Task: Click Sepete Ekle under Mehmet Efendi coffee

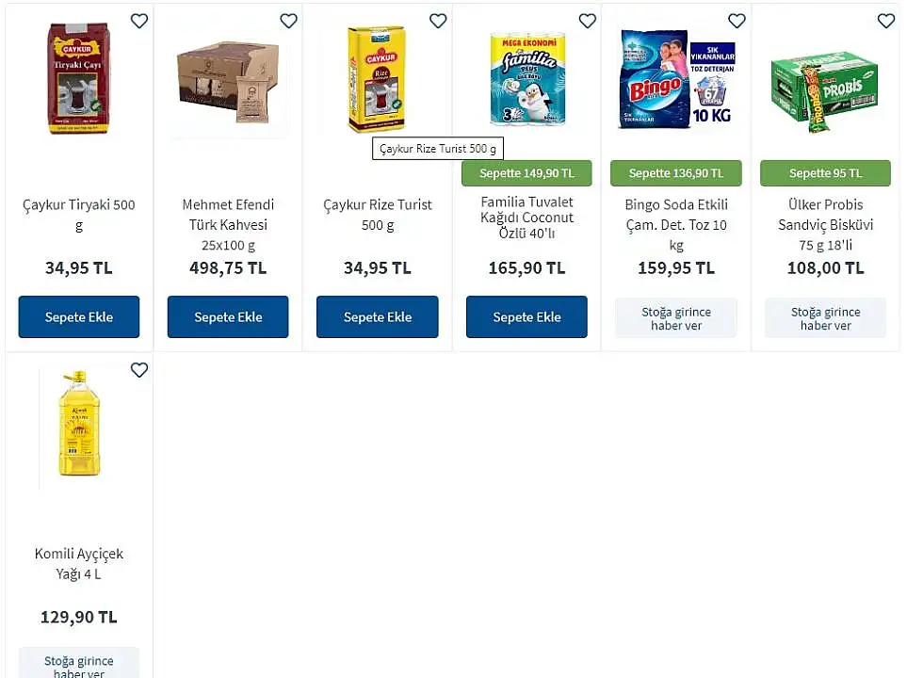Action: (x=228, y=316)
